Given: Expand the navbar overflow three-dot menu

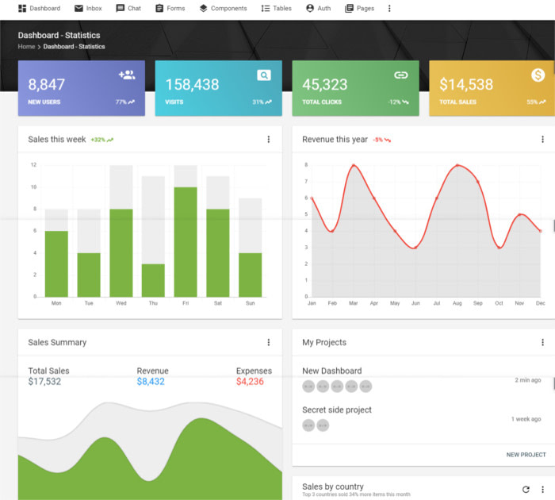Looking at the screenshot, I should click(x=389, y=8).
